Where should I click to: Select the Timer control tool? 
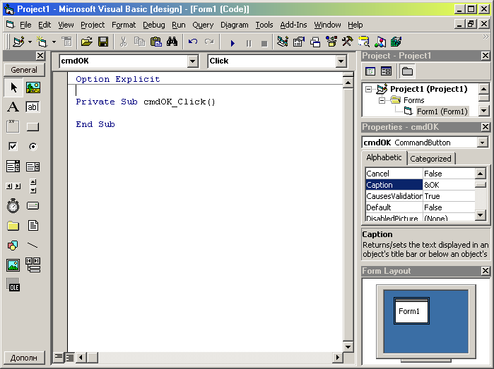[x=13, y=206]
